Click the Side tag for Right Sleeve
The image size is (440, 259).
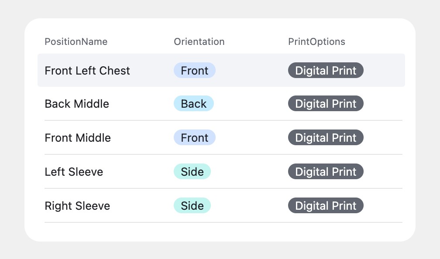coord(192,205)
